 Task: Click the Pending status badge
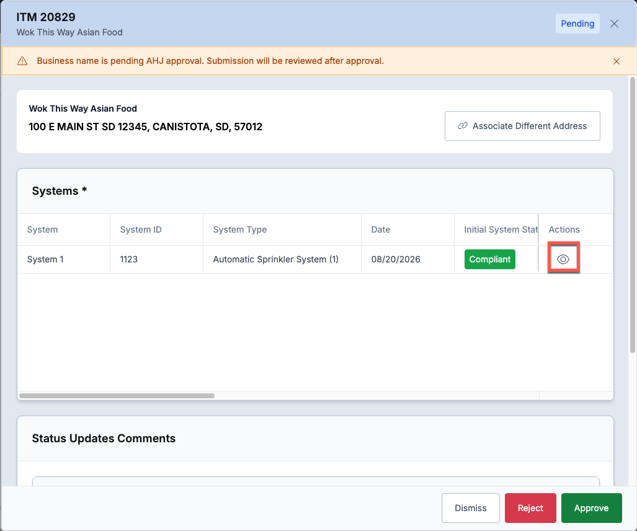click(577, 24)
